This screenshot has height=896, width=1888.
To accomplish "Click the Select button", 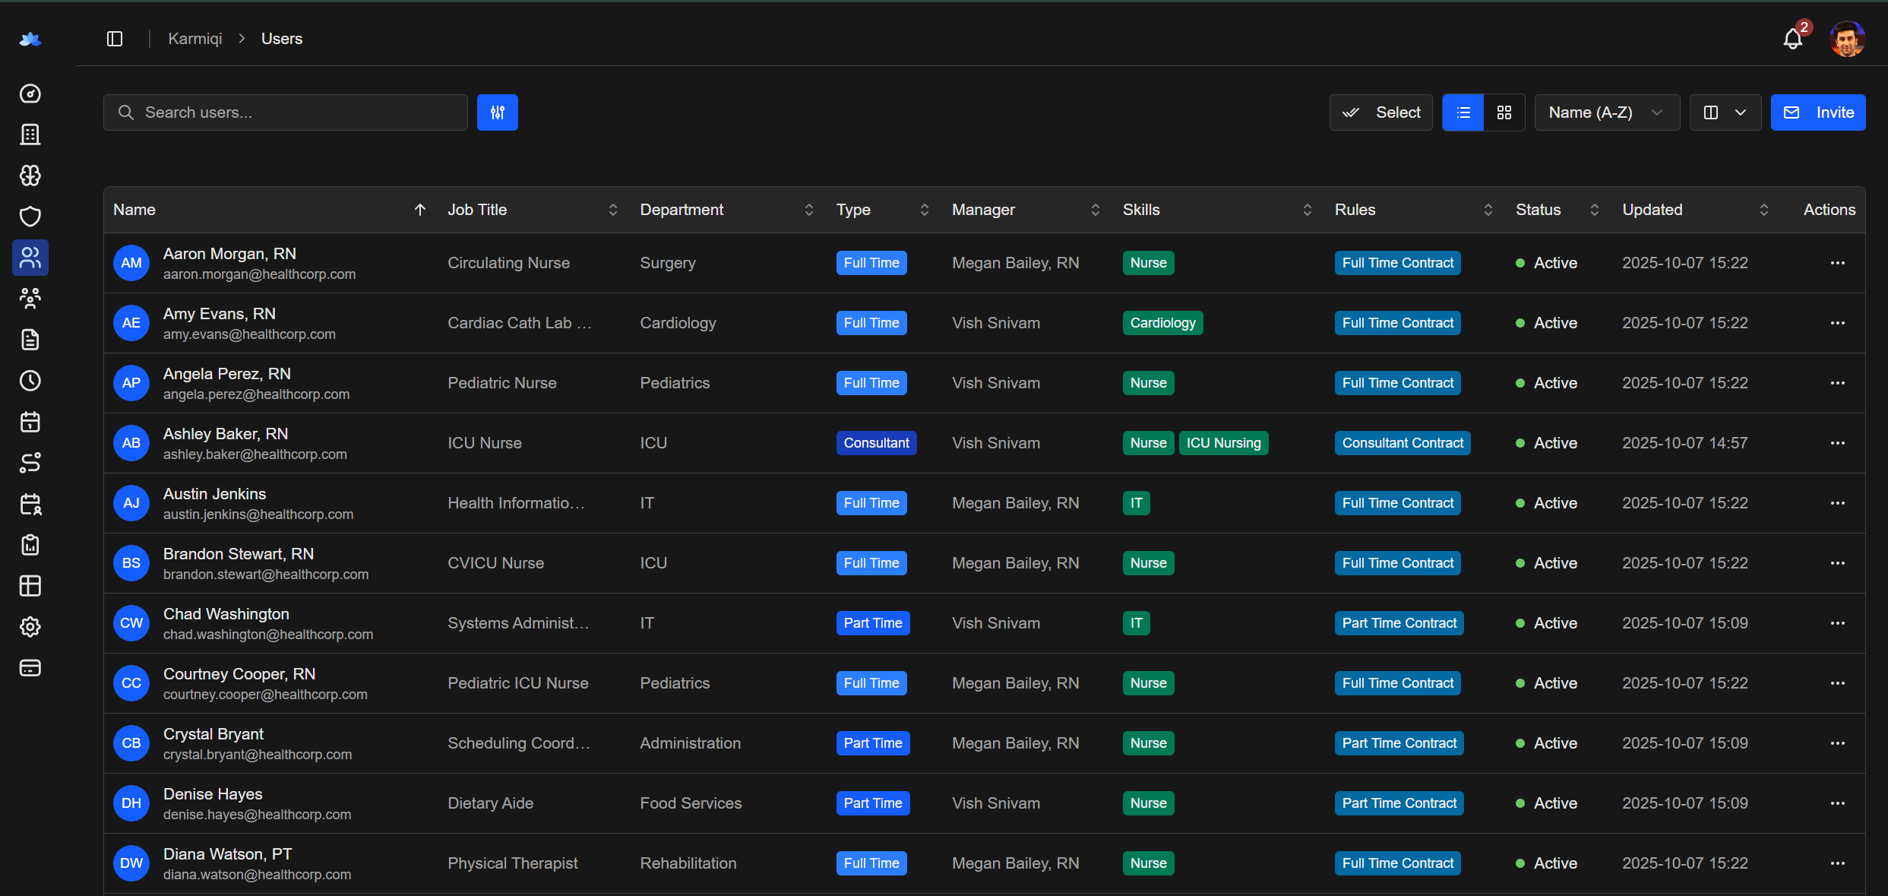I will pyautogui.click(x=1381, y=112).
